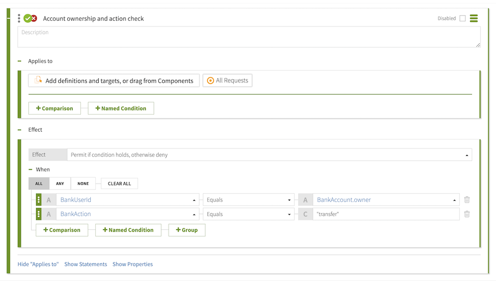The image size is (496, 281).
Task: Collapse the Applies to section
Action: (x=20, y=61)
